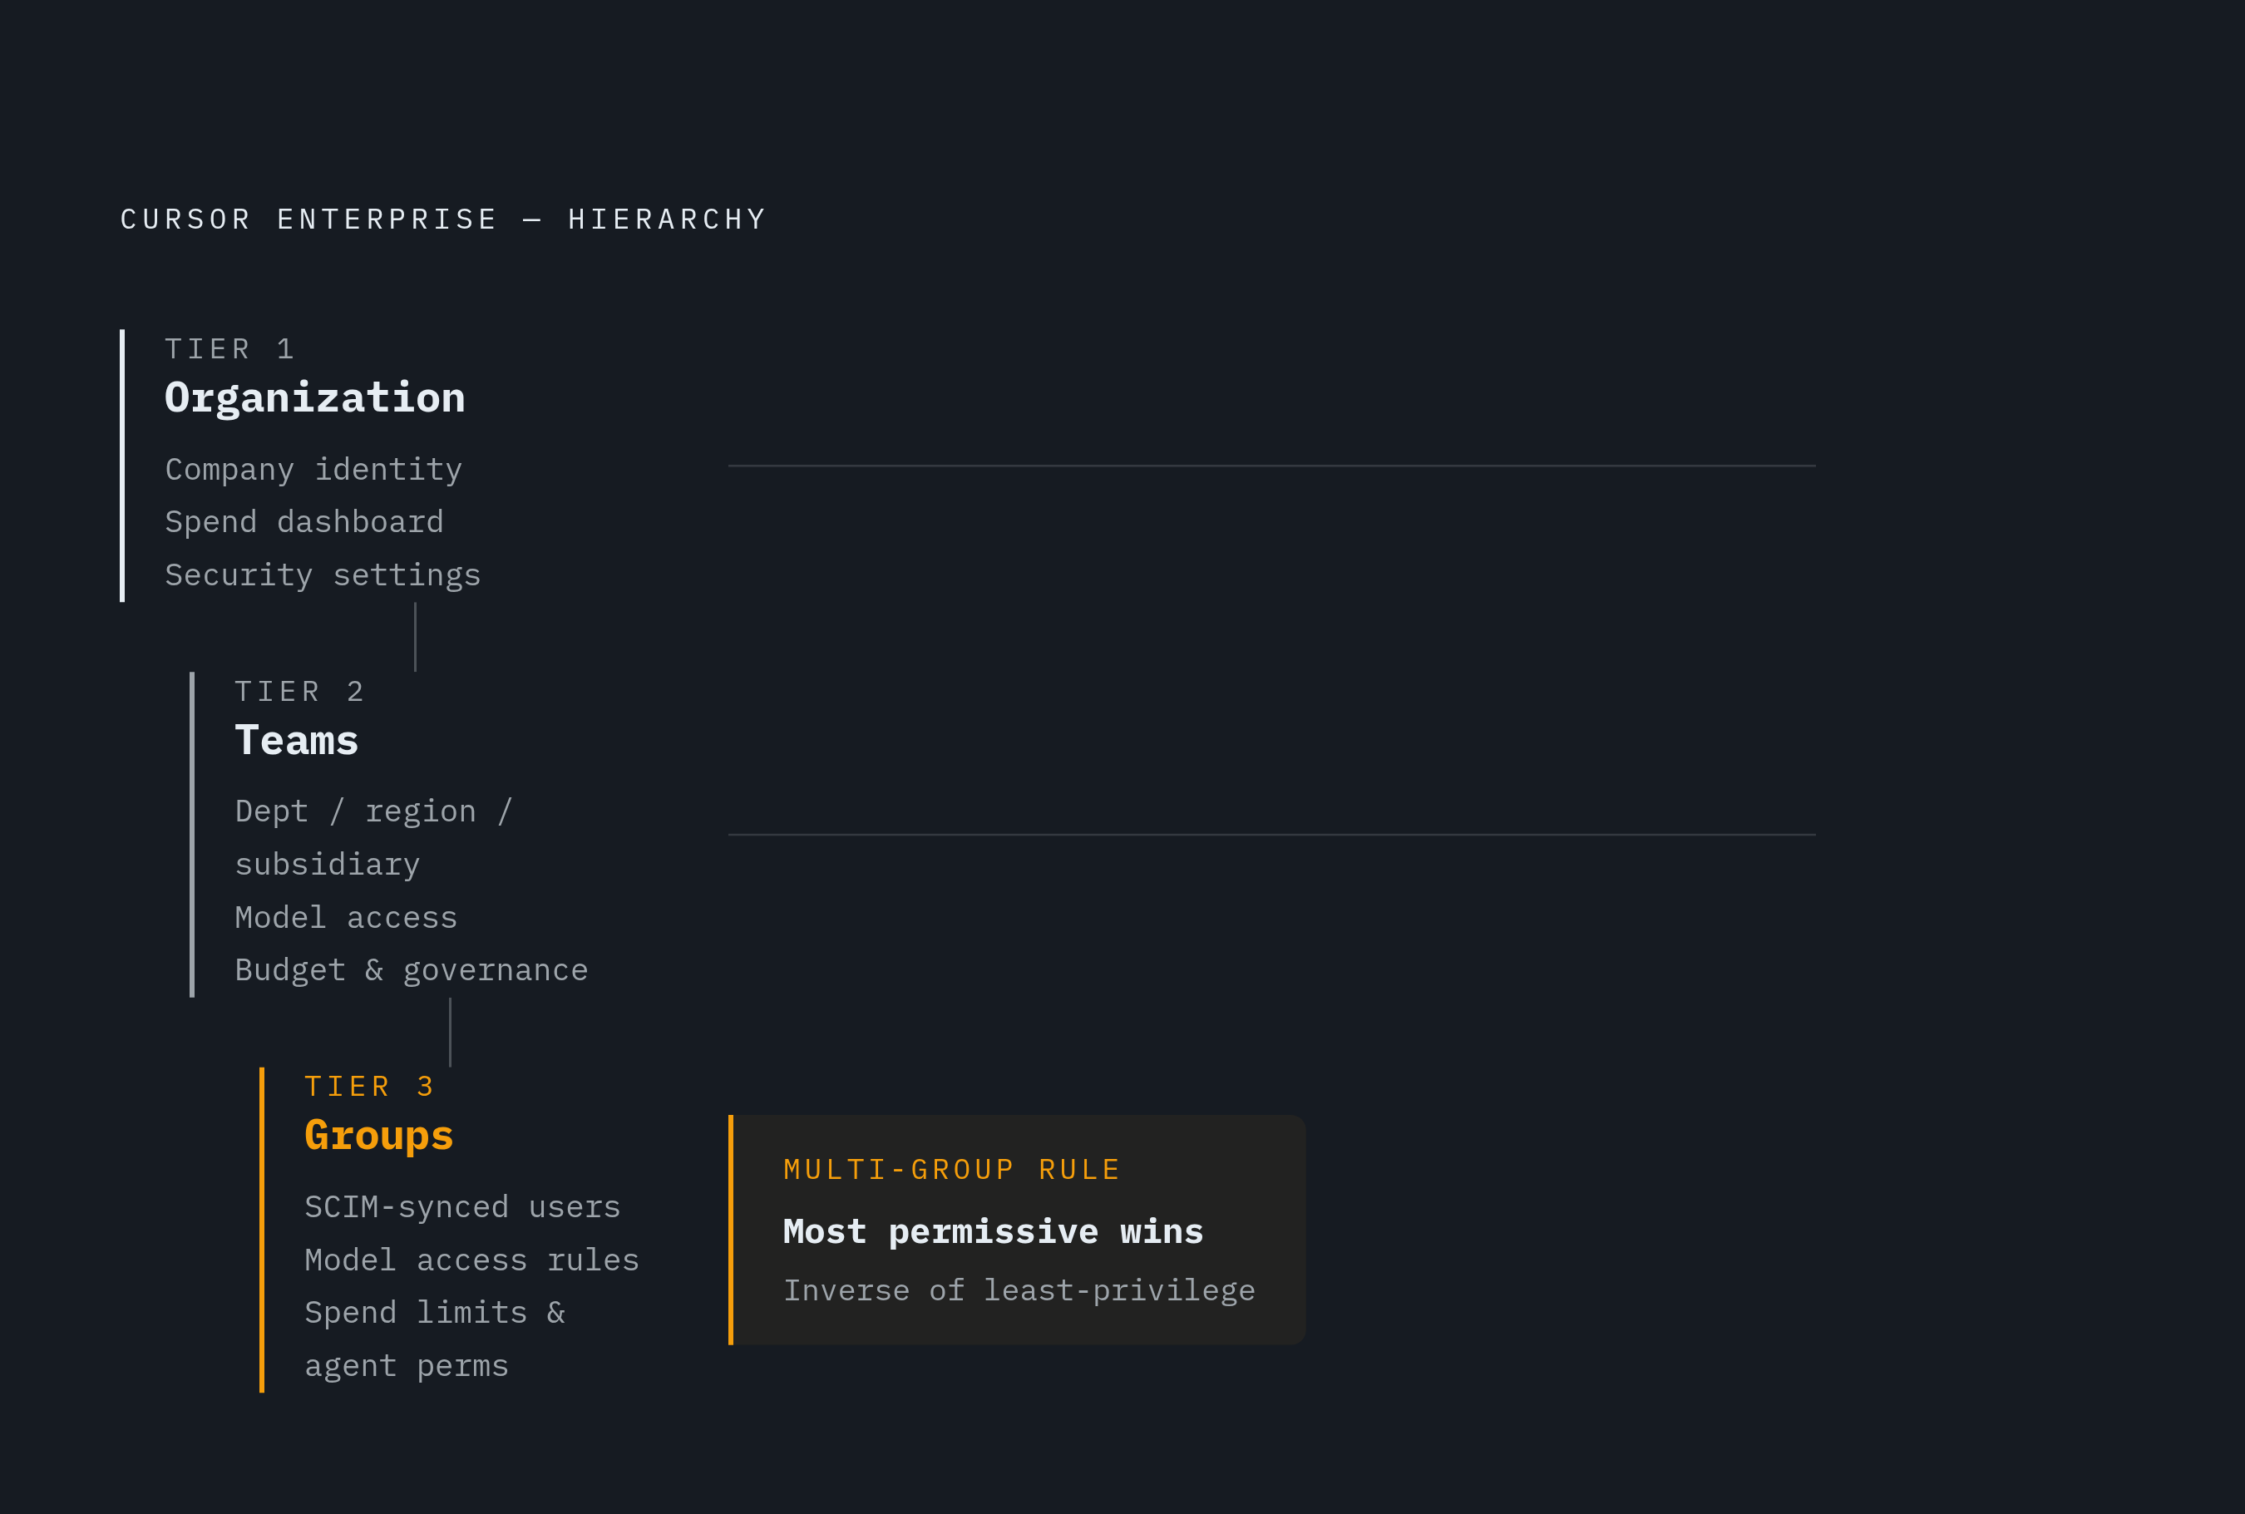The width and height of the screenshot is (2245, 1514).
Task: Click Budget & governance item
Action: (412, 970)
